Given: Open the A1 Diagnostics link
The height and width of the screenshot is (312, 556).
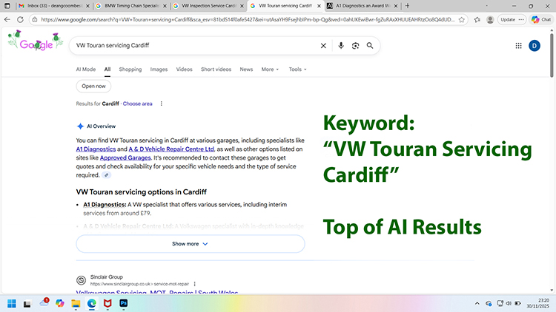Looking at the screenshot, I should (90, 149).
